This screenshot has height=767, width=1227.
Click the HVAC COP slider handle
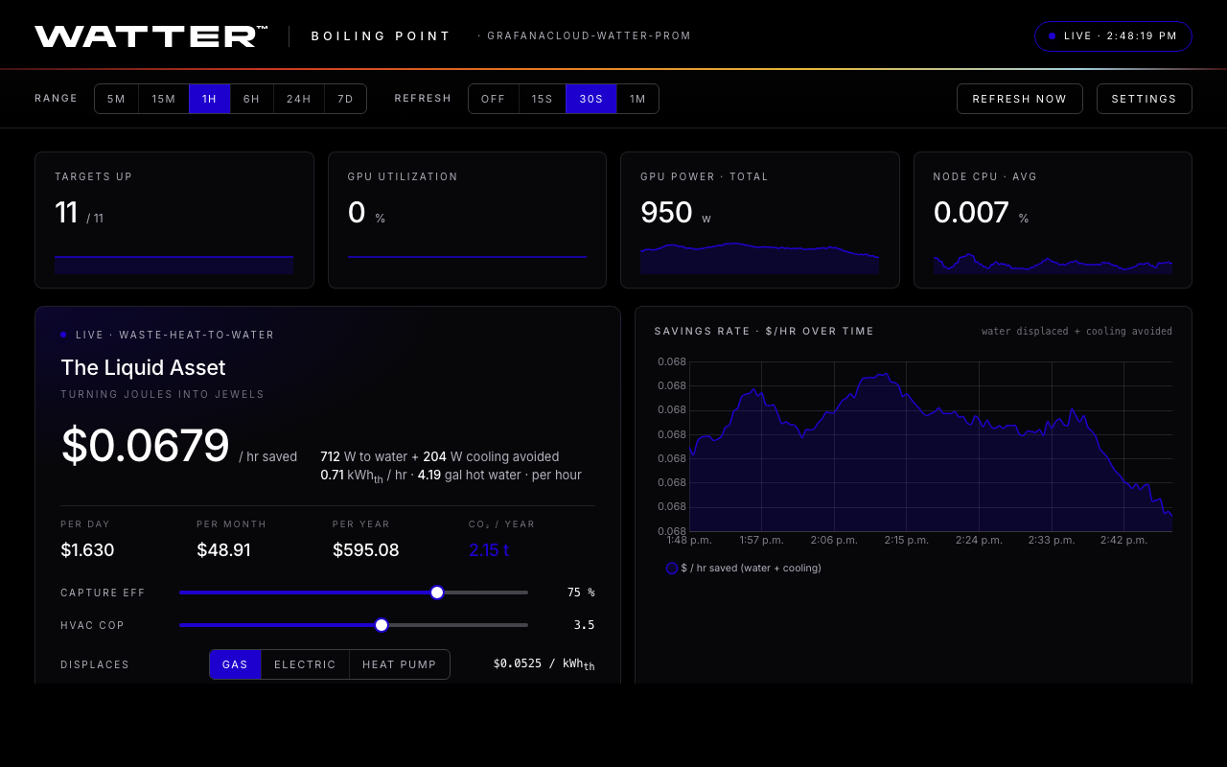tap(382, 625)
